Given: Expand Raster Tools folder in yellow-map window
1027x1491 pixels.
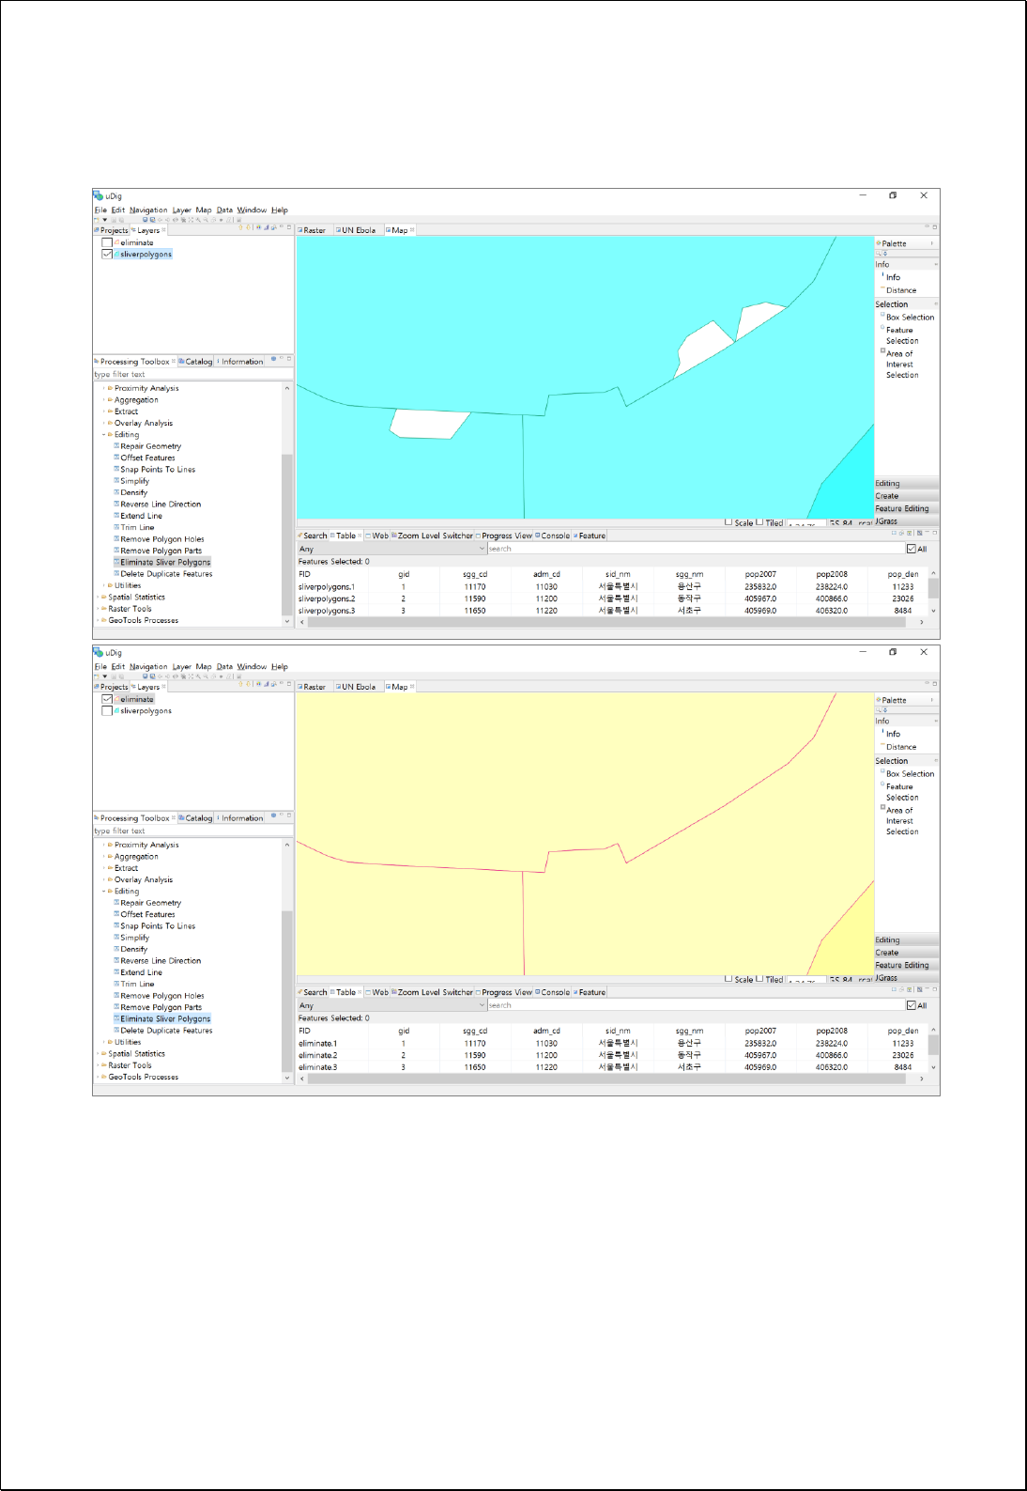Looking at the screenshot, I should coord(98,1065).
